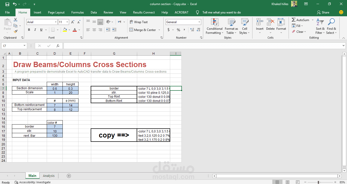Click the Save icon in the title bar
Viewport: 347px width, 184px height.
[7, 4]
